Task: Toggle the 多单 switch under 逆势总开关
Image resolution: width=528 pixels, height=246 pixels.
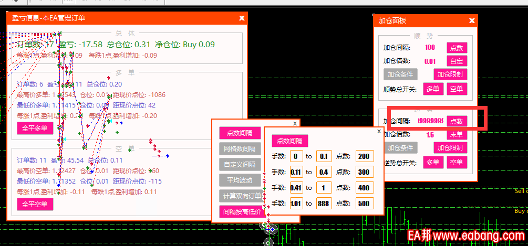Action: pos(433,162)
